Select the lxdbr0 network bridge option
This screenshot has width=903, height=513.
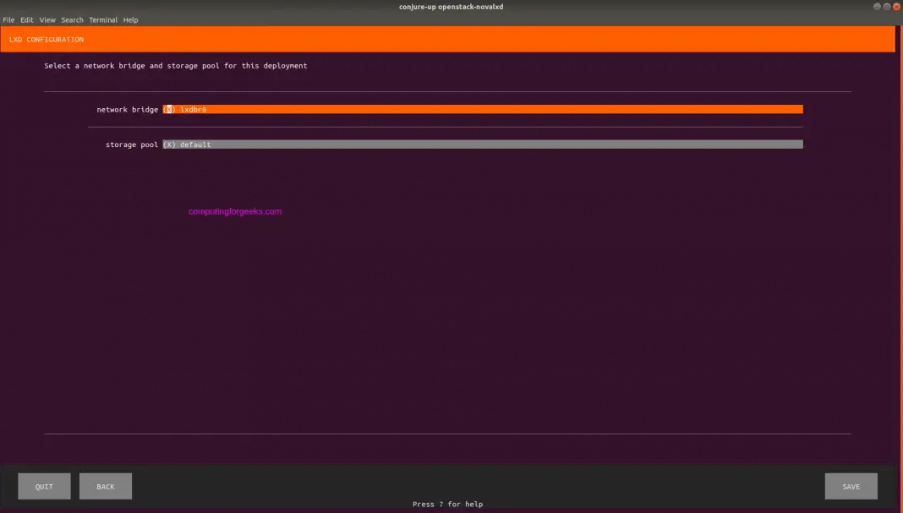coord(192,109)
